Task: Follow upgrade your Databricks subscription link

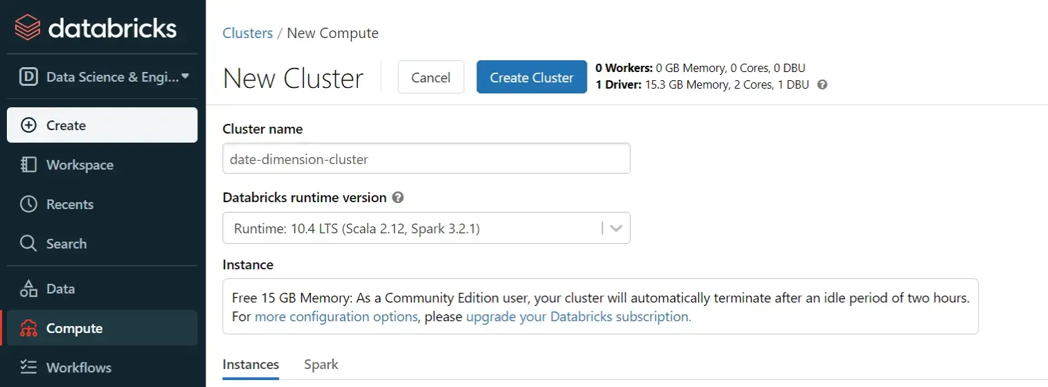Action: pos(579,317)
